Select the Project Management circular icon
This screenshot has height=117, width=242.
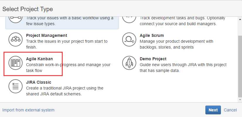coord(16,39)
